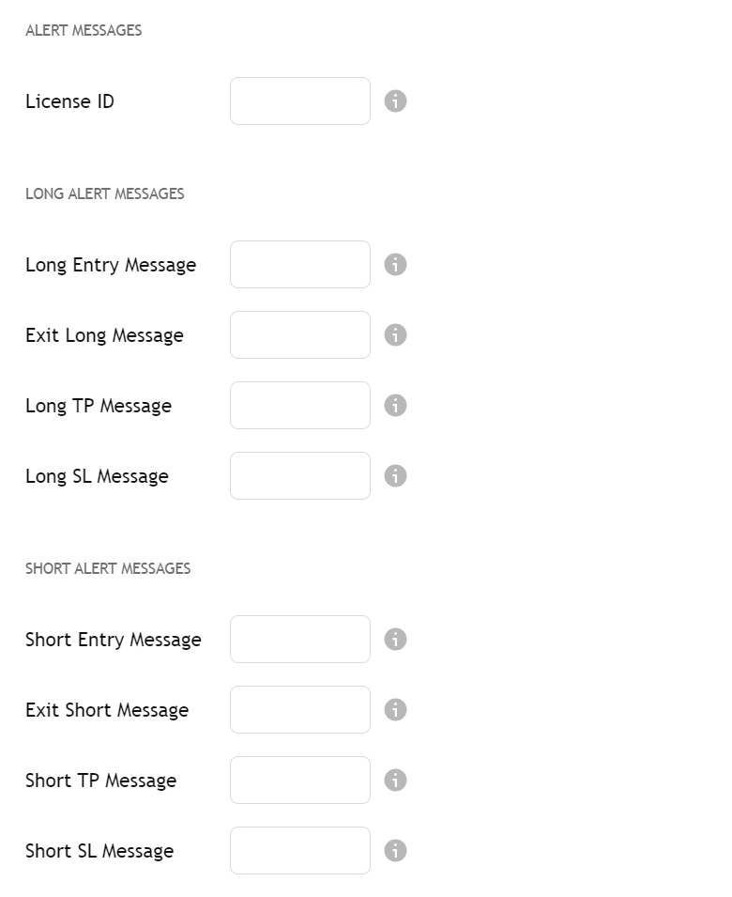This screenshot has width=732, height=897.
Task: Select the Long Entry Message text box
Action: point(299,264)
